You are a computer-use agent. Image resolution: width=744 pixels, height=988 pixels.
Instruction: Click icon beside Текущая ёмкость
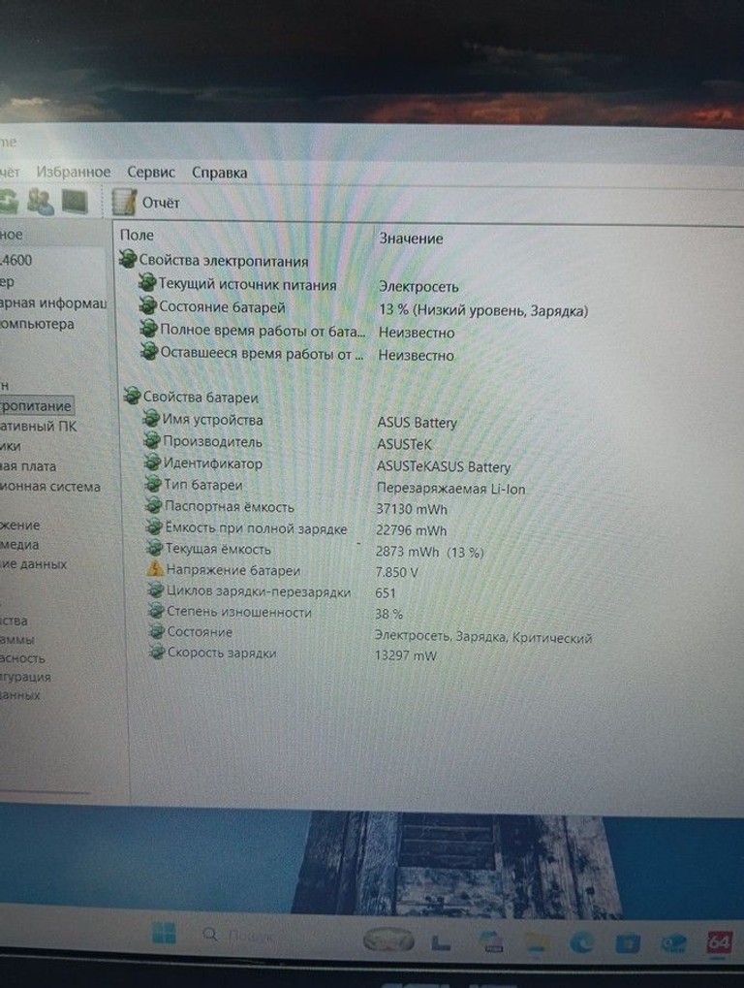[x=155, y=547]
